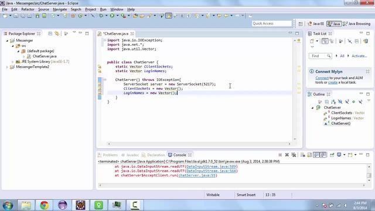Open the Source menu

coord(43,9)
